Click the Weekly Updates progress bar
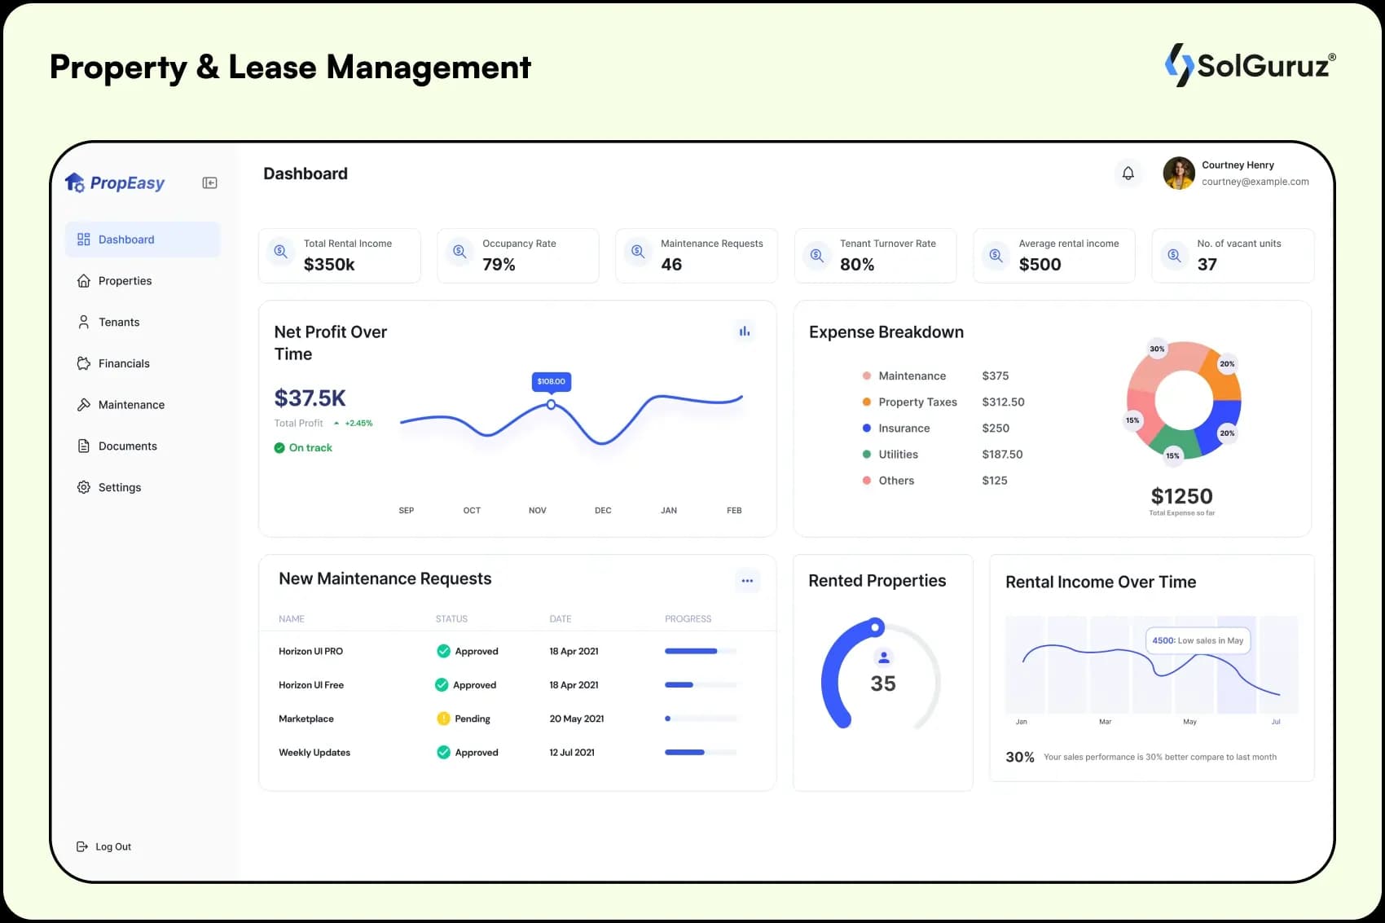This screenshot has width=1385, height=923. coord(700,753)
